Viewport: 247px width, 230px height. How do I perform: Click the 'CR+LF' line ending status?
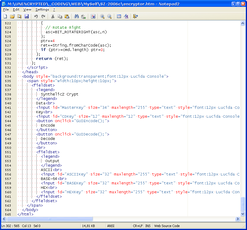[x=138, y=226]
